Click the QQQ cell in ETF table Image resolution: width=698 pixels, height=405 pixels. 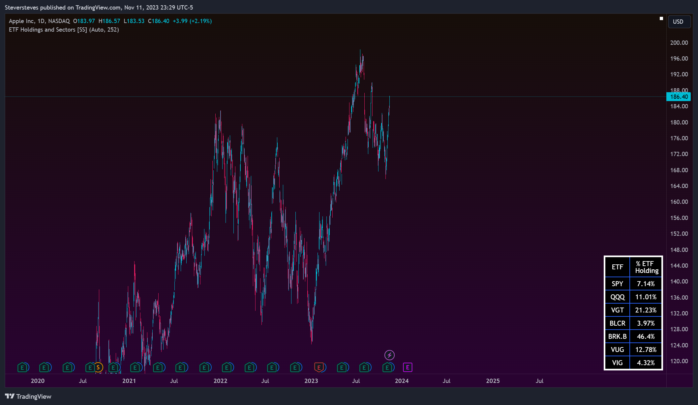point(618,297)
